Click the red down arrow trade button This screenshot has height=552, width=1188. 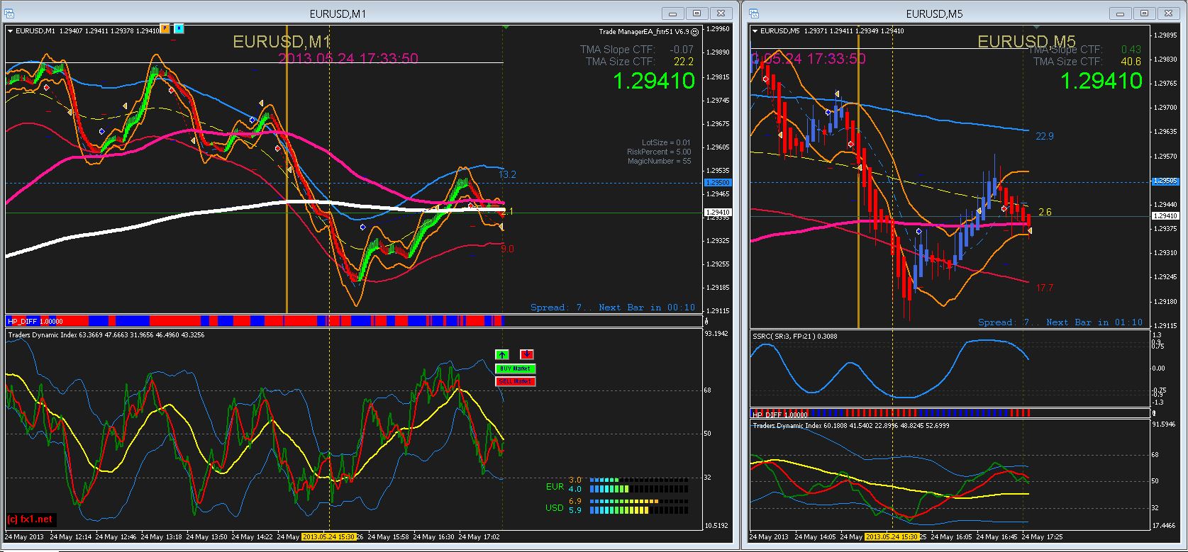tap(527, 354)
